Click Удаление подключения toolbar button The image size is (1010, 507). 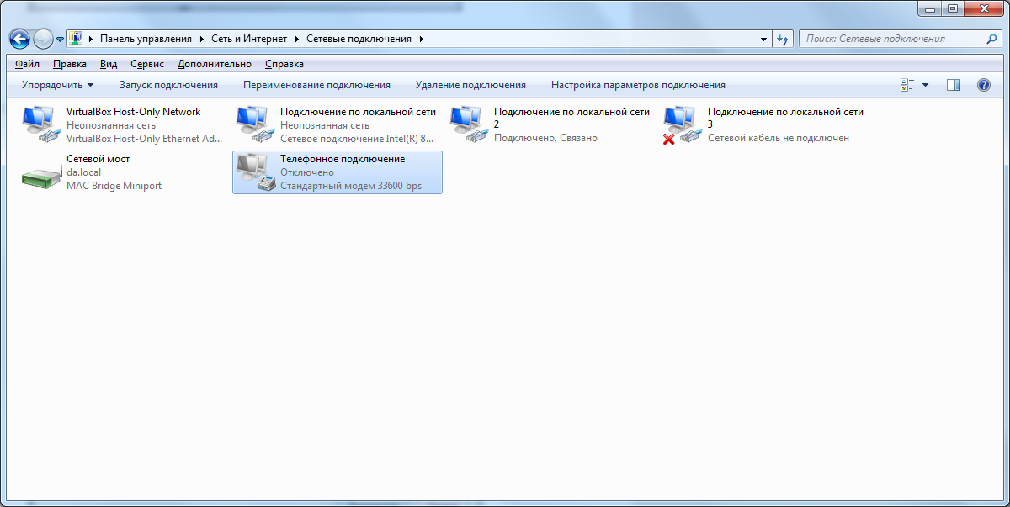(x=470, y=85)
